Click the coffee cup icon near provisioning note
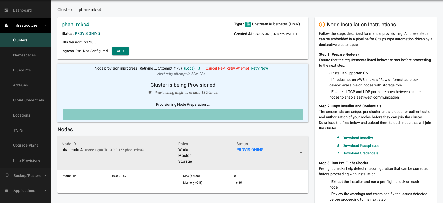443x203 pixels. pos(150,93)
